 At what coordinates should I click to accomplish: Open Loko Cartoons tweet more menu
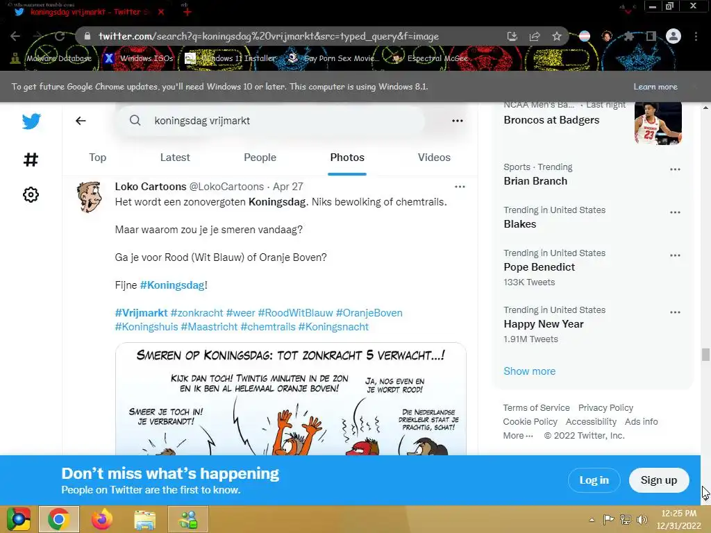[x=460, y=187]
